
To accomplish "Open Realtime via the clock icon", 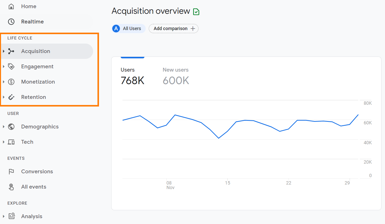I will pyautogui.click(x=11, y=22).
